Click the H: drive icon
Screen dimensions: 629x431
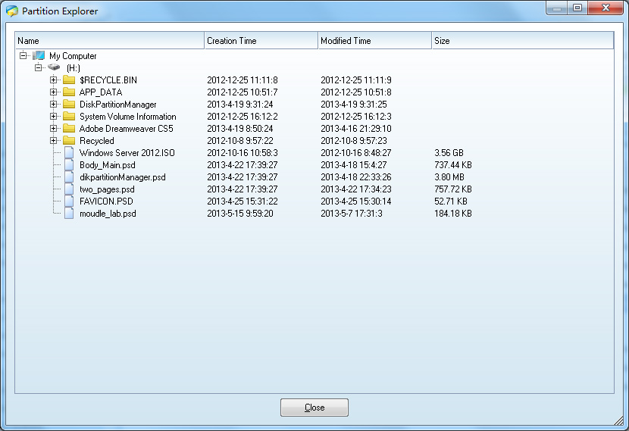point(54,68)
